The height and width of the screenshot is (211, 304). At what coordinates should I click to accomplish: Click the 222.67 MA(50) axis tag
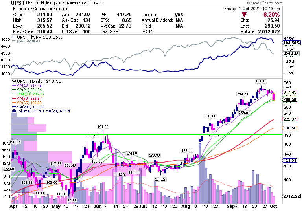290,119
